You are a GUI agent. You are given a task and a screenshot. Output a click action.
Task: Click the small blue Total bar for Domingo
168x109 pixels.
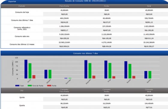[66, 78]
